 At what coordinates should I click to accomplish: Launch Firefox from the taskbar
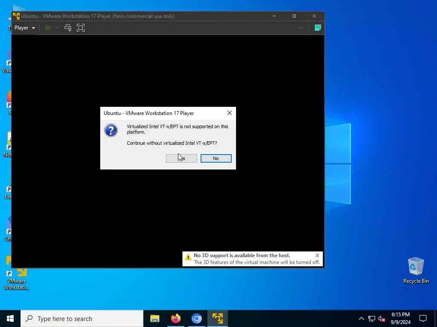(175, 318)
